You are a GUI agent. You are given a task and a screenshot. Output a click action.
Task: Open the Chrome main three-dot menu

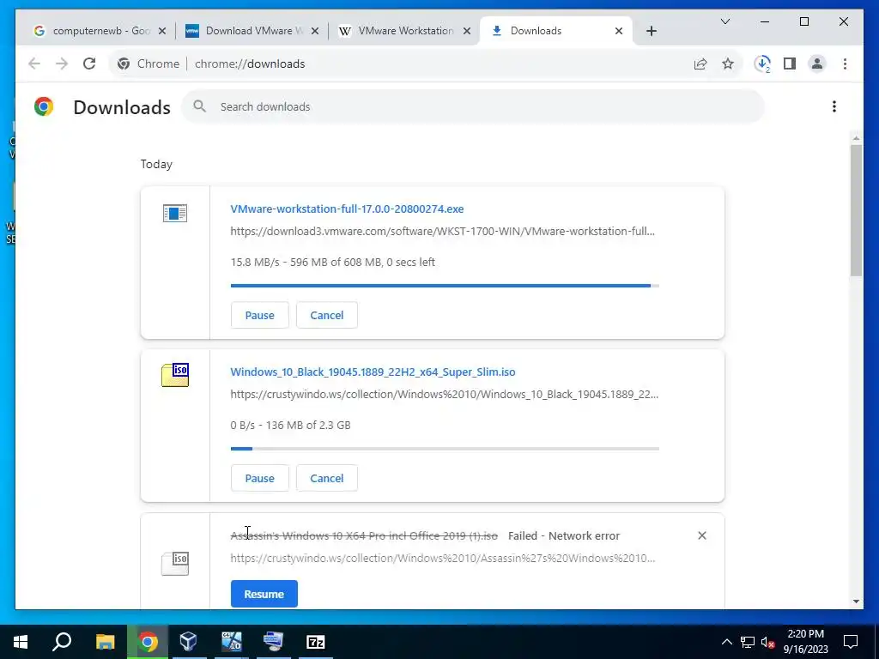tap(845, 63)
